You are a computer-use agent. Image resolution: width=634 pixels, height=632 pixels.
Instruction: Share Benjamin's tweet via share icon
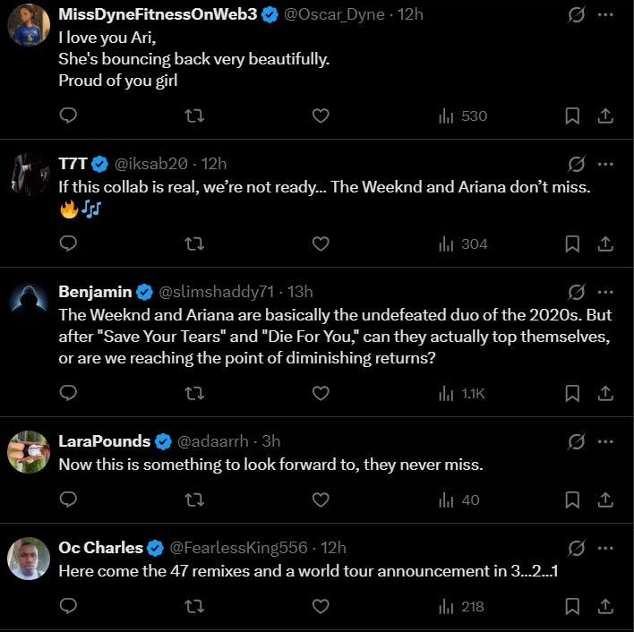tap(605, 393)
